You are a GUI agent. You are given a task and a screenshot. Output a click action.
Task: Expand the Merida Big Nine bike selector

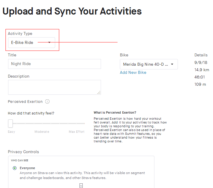149,64
